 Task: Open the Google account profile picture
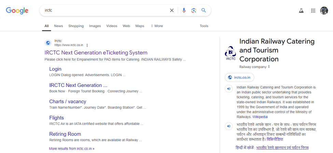(x=324, y=11)
